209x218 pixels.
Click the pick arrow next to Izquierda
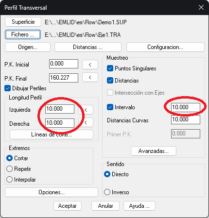coord(86,110)
